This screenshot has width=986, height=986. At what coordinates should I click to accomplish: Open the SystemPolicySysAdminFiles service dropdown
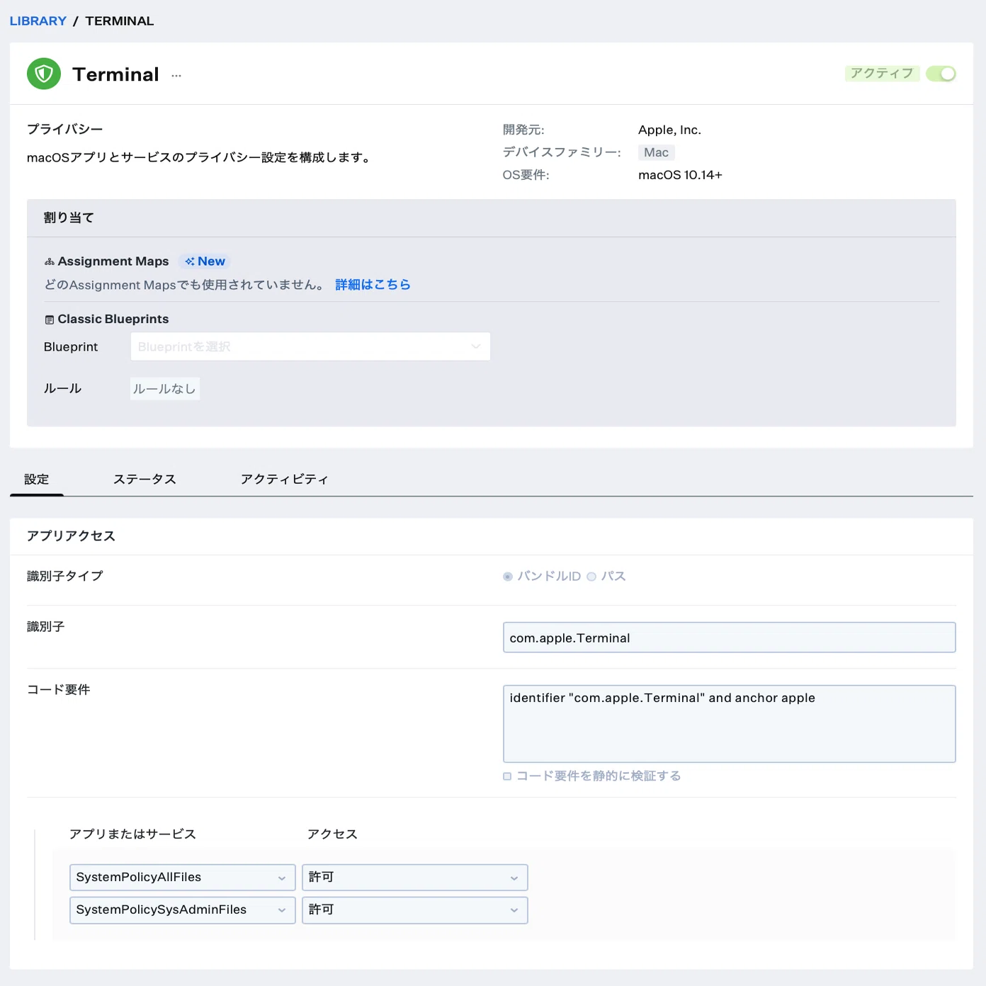(x=183, y=910)
